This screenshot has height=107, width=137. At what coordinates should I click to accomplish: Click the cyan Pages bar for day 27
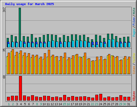coord(113,43)
